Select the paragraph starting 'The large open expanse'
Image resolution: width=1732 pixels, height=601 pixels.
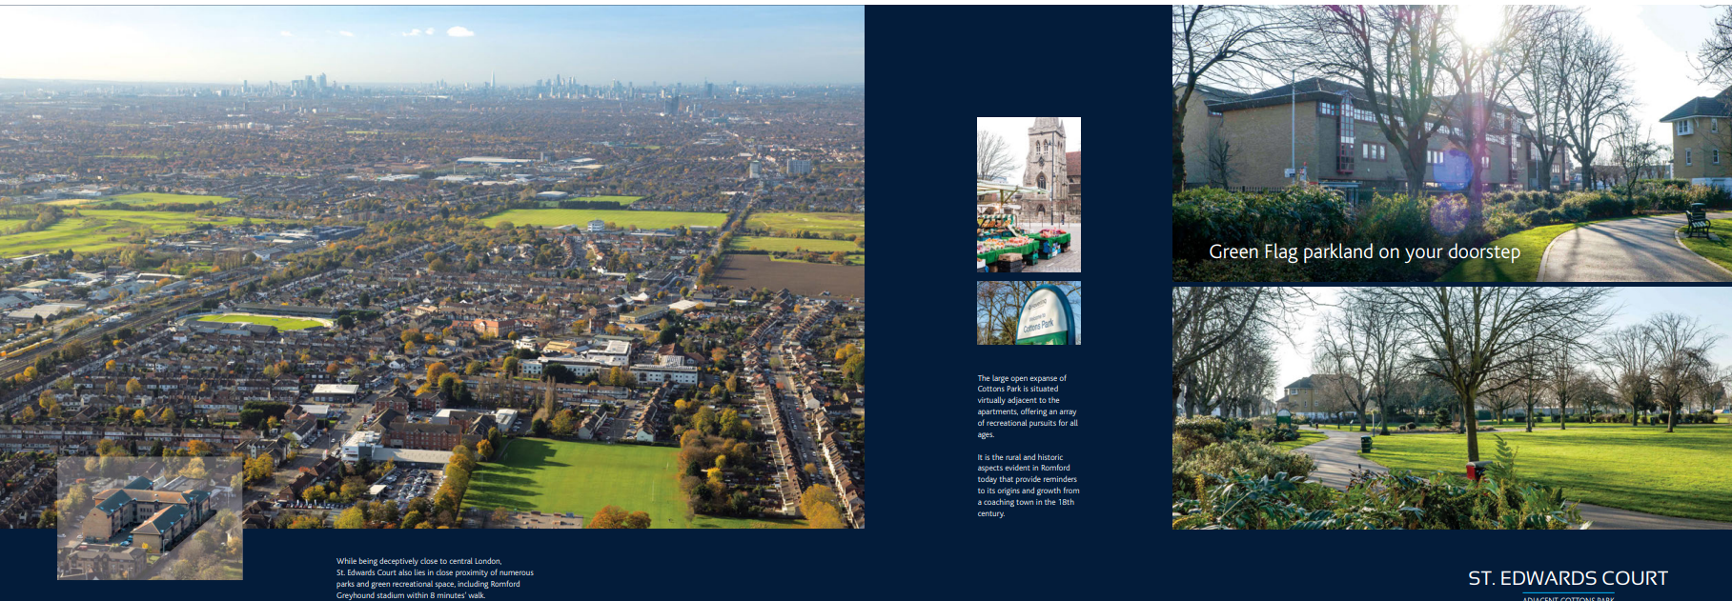tap(1027, 406)
